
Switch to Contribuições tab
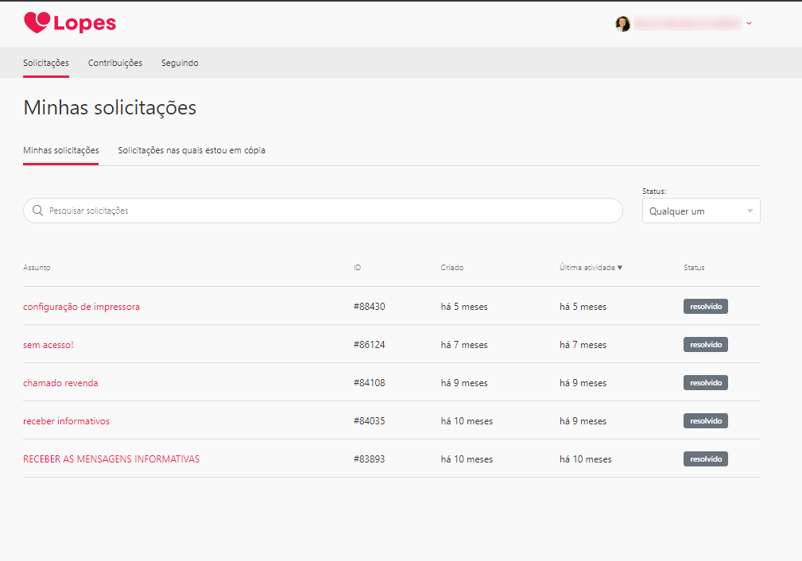pos(115,63)
